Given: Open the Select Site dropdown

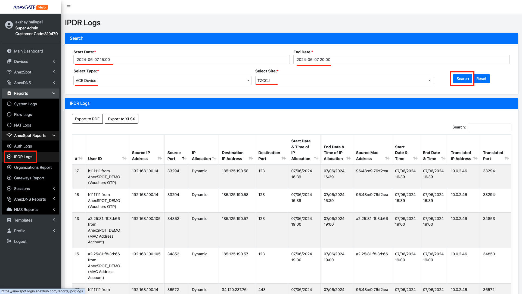Looking at the screenshot, I should click(344, 81).
